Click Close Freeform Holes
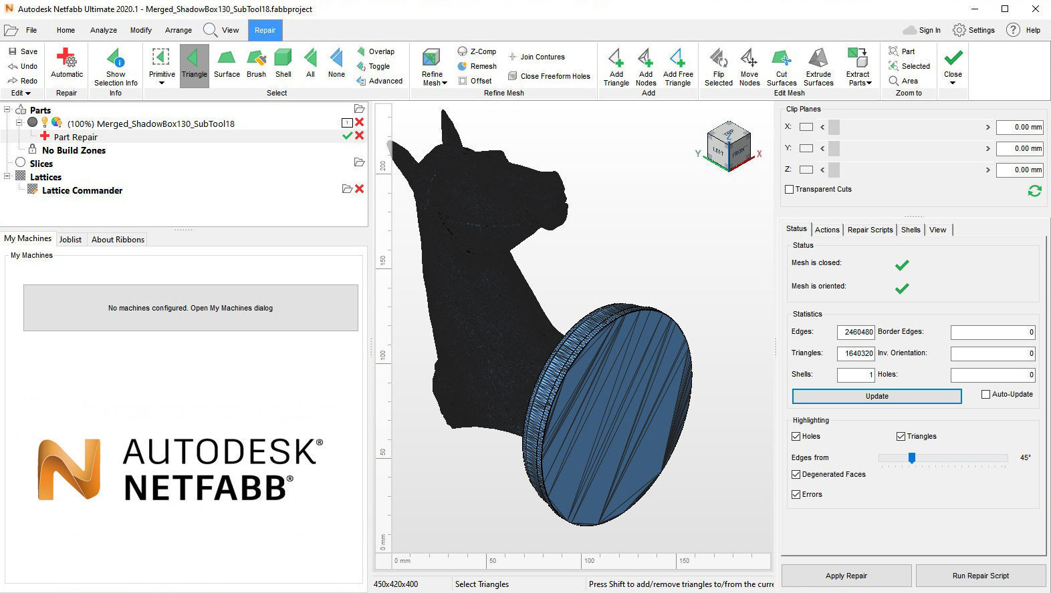 coord(549,76)
